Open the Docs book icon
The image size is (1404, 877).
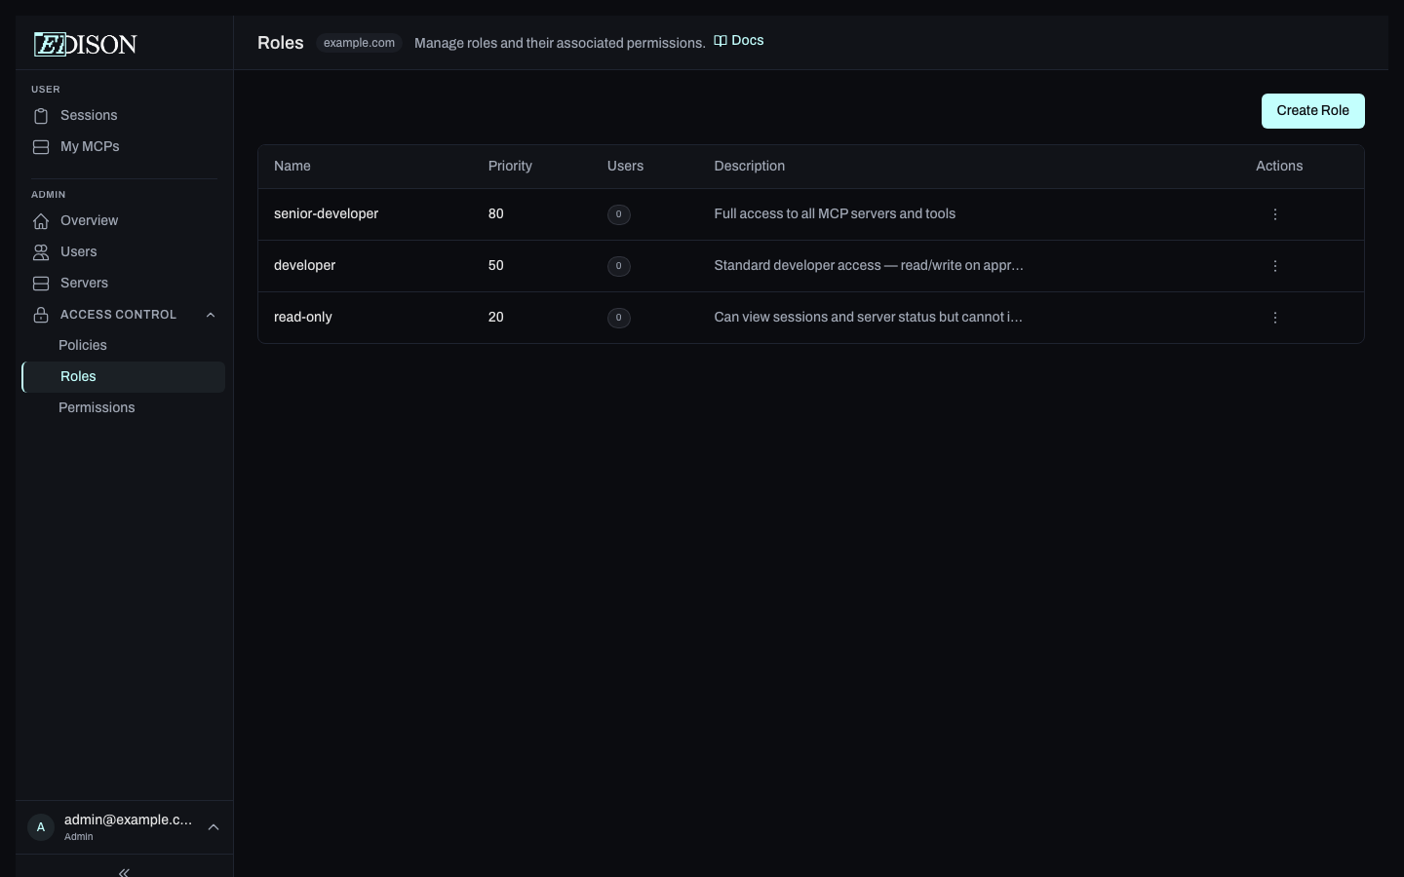(x=720, y=41)
